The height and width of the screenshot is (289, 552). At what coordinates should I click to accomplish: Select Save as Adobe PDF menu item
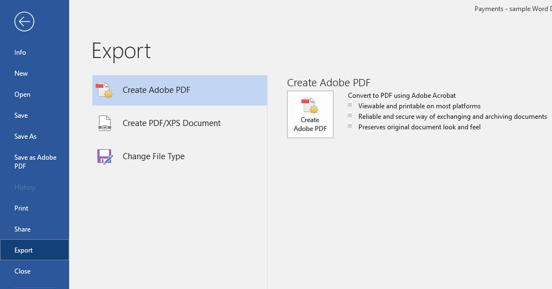click(x=34, y=161)
